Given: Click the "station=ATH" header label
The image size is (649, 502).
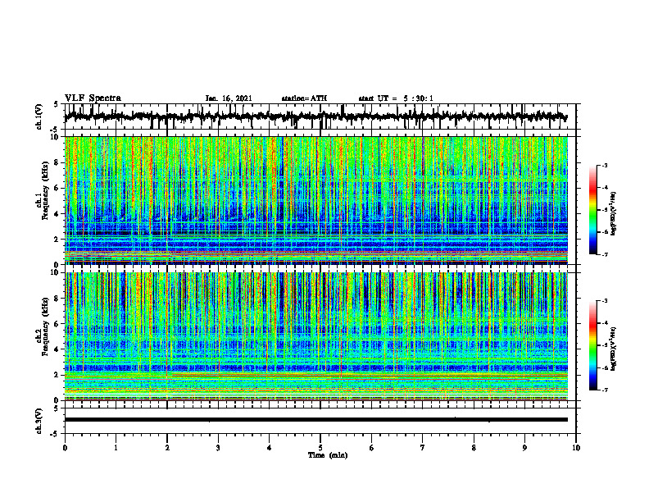Looking at the screenshot, I should tap(304, 98).
